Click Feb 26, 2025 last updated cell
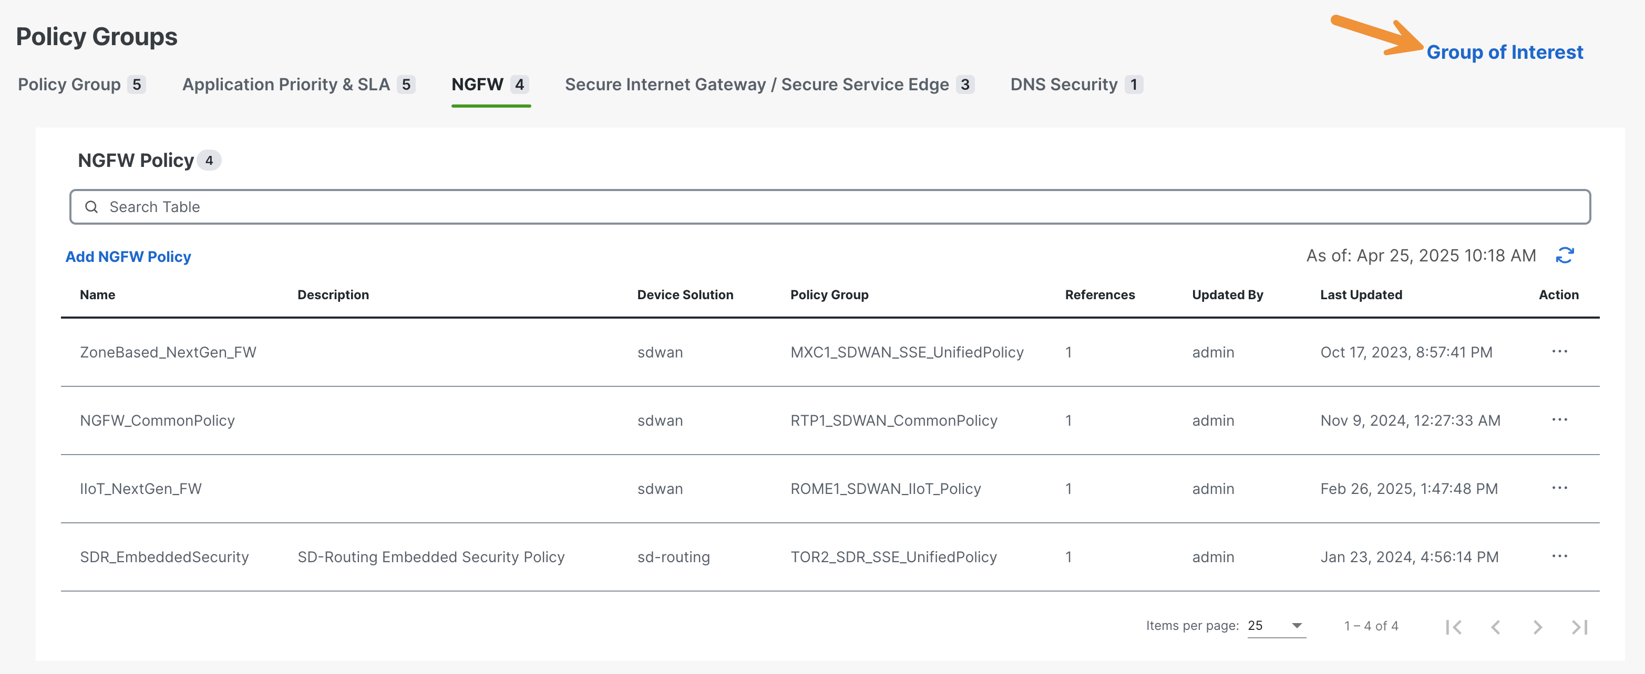This screenshot has width=1645, height=674. coord(1408,489)
